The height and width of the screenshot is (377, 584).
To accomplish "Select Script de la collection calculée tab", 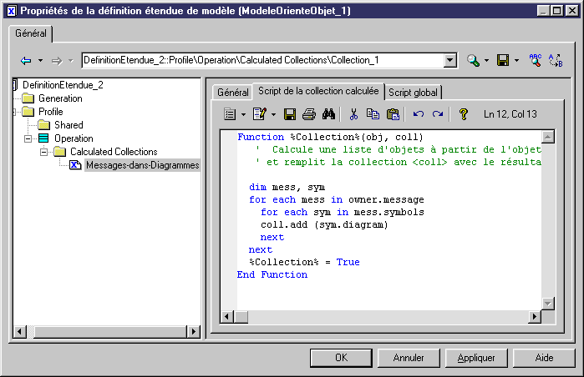I will coord(318,91).
